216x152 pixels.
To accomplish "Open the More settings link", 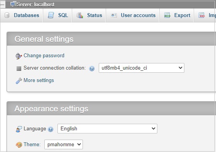I will point(39,80).
